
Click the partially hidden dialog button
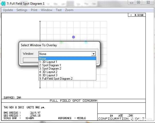31,60
